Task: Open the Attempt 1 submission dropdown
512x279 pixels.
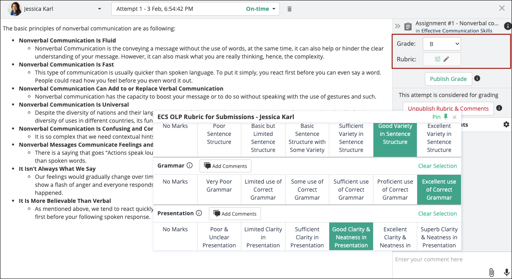Action: (x=195, y=9)
